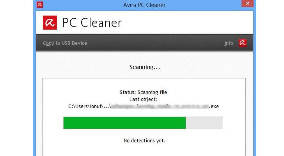Click the gray unfilled end of progress bar
This screenshot has height=156, width=284.
click(x=204, y=122)
